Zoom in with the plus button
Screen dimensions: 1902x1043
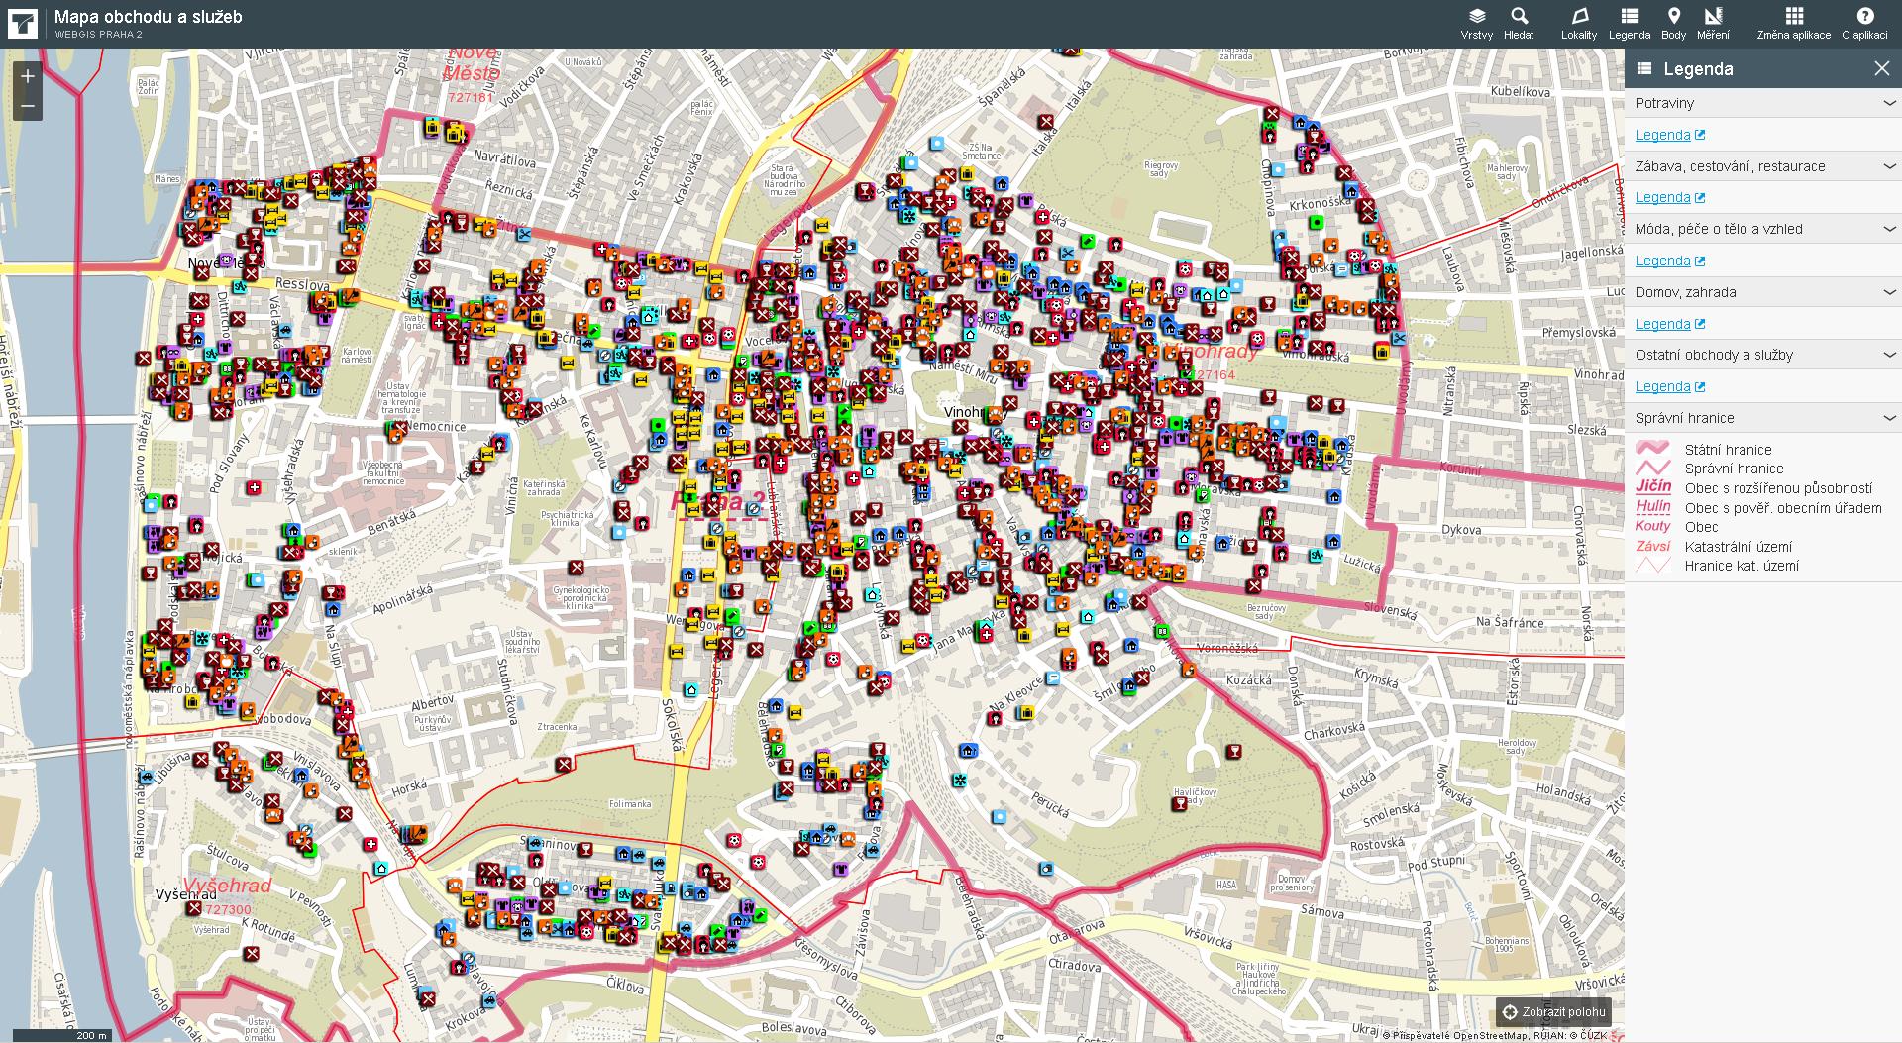click(28, 76)
